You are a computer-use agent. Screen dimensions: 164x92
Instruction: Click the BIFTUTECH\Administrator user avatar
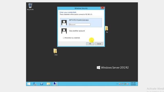tap(64, 23)
